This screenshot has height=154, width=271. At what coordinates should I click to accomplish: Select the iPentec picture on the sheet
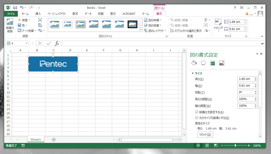click(53, 64)
